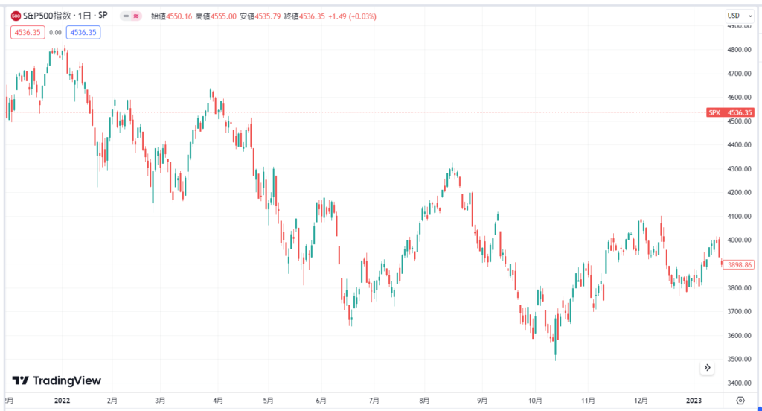This screenshot has height=411, width=762.
Task: Click the SPX 4536.35 price label
Action: 730,112
